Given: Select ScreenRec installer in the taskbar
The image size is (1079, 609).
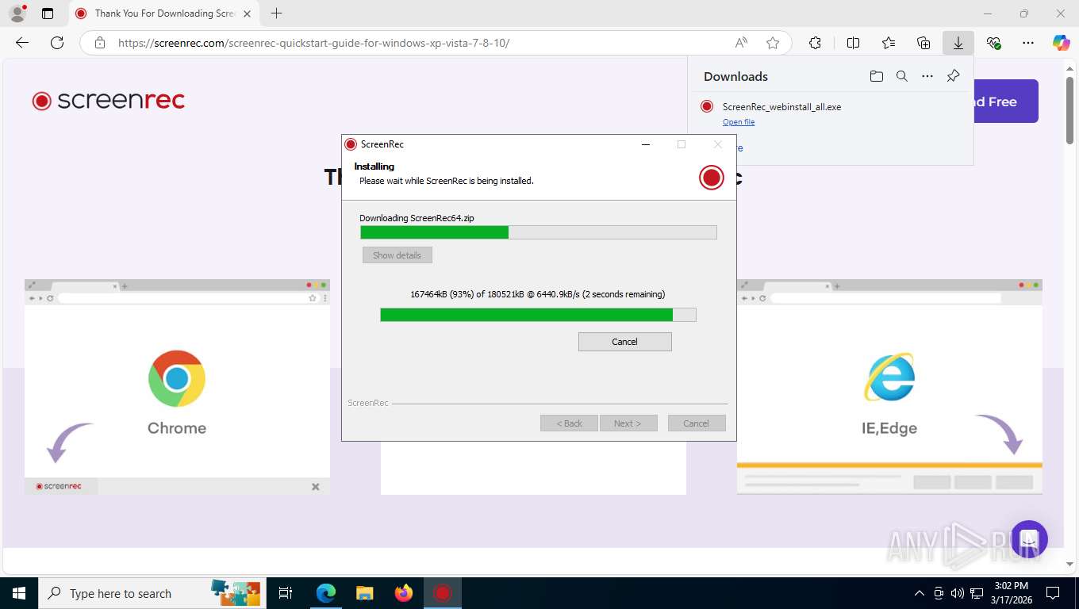Looking at the screenshot, I should pos(443,593).
